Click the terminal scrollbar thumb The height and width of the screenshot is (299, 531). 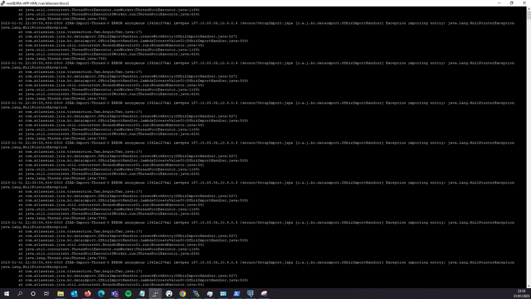[x=529, y=15]
